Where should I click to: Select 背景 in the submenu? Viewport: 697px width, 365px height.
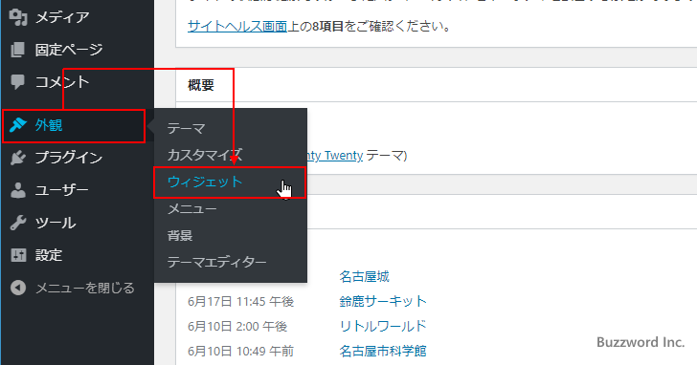coord(180,235)
